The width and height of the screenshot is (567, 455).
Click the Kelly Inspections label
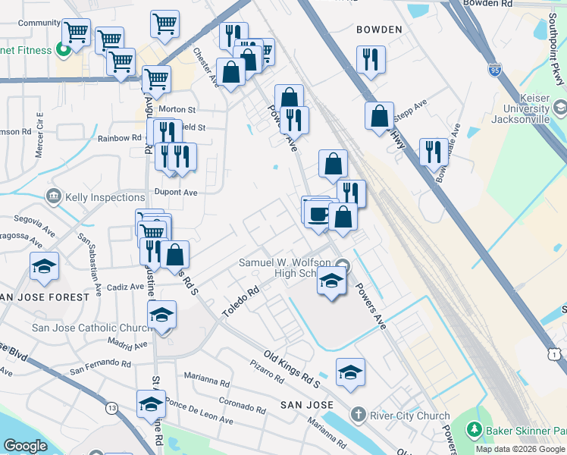pyautogui.click(x=105, y=197)
